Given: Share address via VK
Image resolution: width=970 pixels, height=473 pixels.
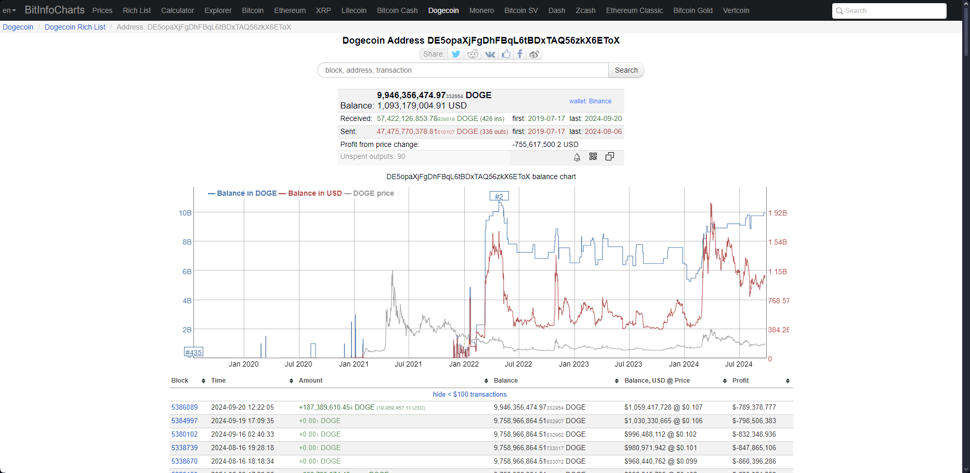Looking at the screenshot, I should [x=489, y=54].
